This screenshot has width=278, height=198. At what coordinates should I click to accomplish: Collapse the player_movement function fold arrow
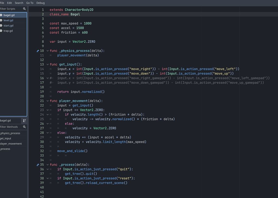(47, 101)
